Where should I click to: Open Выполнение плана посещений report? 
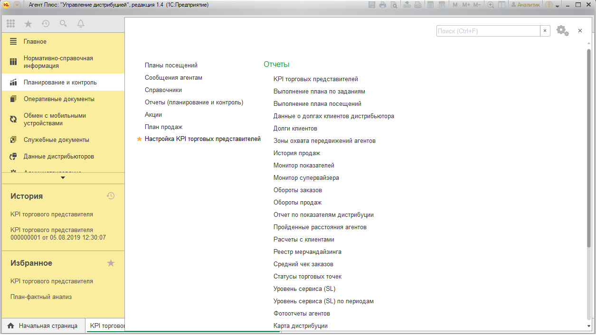(x=317, y=103)
